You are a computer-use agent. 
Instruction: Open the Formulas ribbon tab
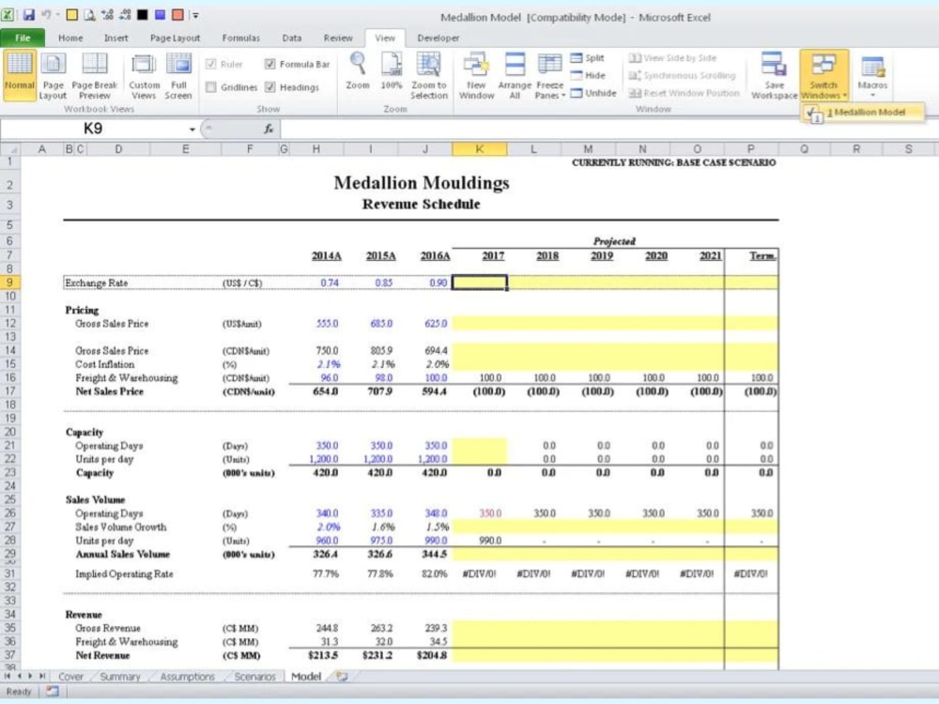tap(240, 38)
